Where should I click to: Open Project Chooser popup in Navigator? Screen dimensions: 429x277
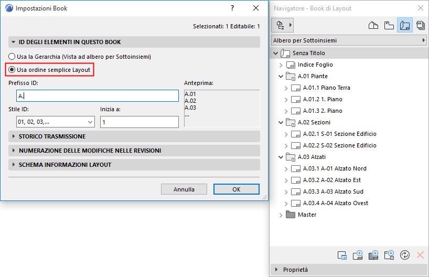tap(282, 25)
